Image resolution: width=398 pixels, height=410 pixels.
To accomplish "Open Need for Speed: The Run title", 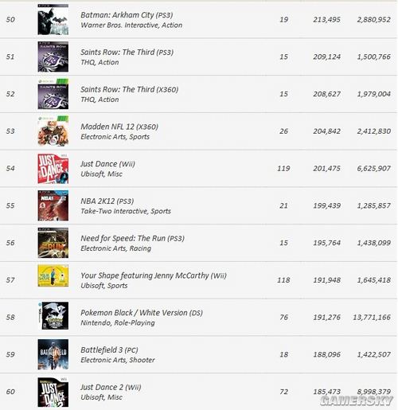I will [x=132, y=239].
